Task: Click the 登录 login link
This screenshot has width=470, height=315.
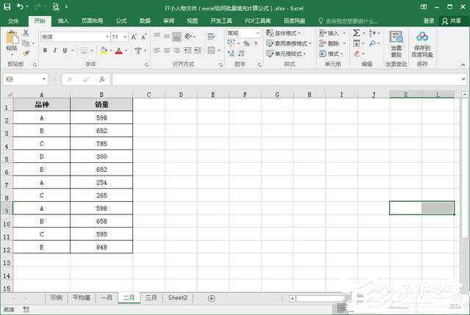Action: click(428, 21)
